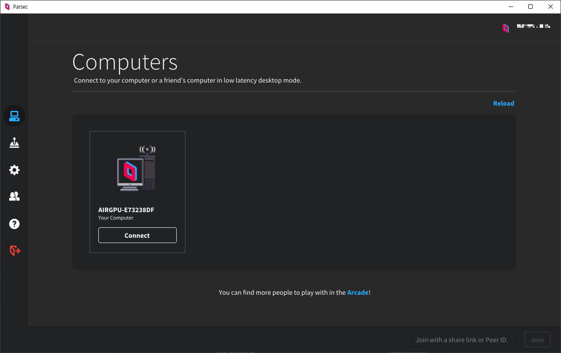The width and height of the screenshot is (561, 353).
Task: Click the red Log out icon
Action: pos(15,250)
